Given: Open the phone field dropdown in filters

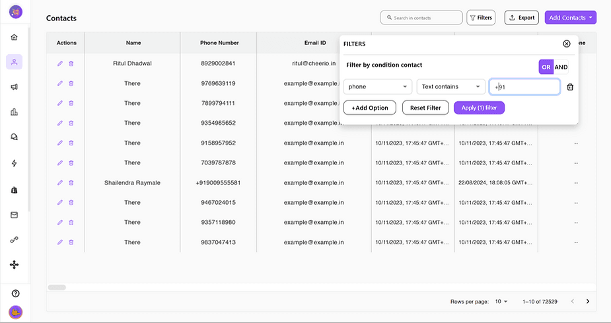Looking at the screenshot, I should [378, 87].
